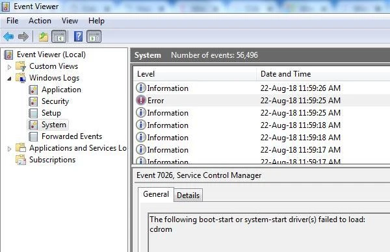Click the Event Viewer (Local) root icon
This screenshot has height=252, width=390.
click(8, 55)
